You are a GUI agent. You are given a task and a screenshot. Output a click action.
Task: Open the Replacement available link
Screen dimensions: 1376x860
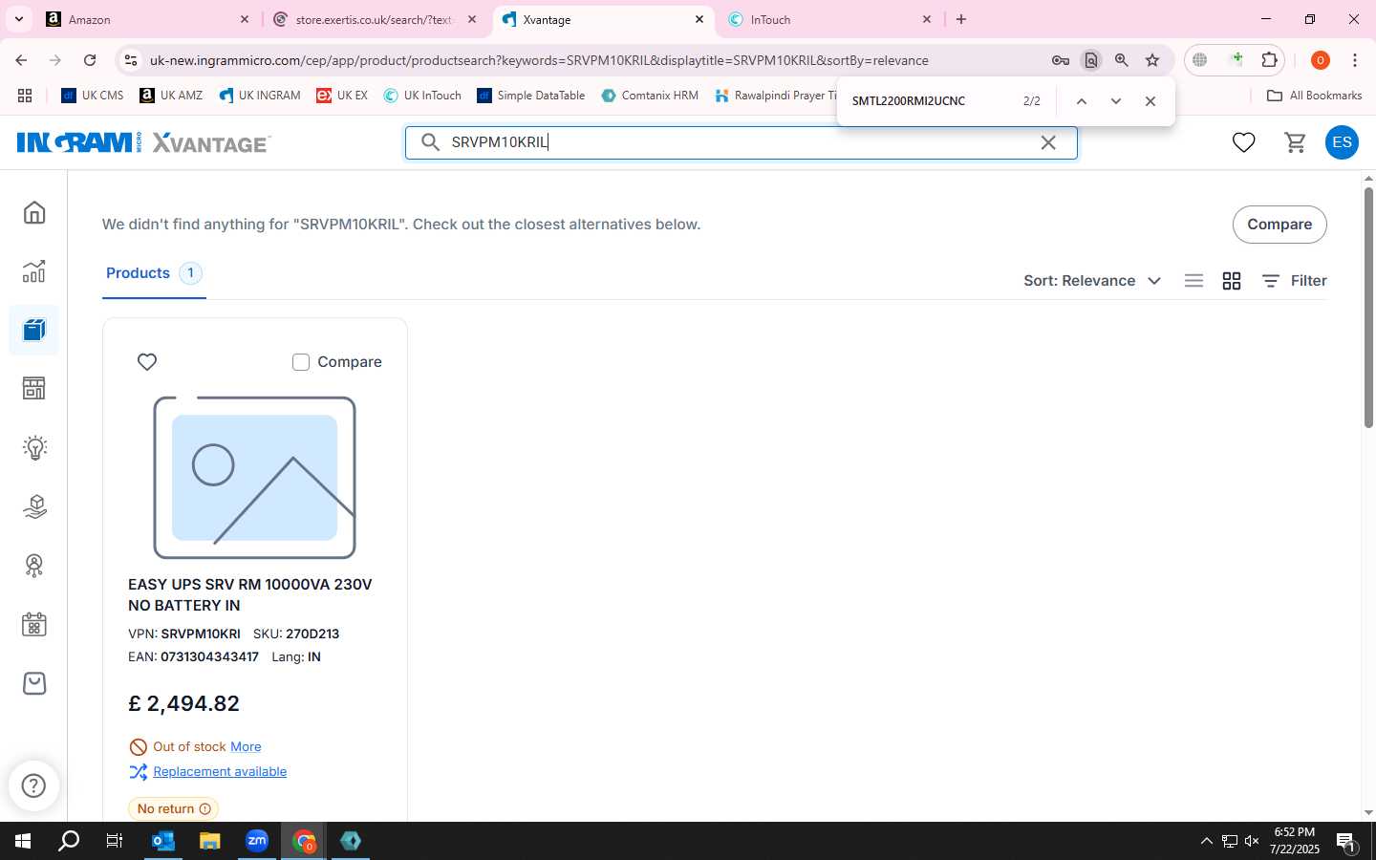pos(220,772)
